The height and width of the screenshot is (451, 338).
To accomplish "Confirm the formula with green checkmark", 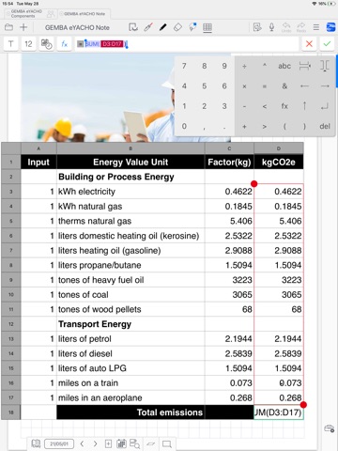I will 327,44.
